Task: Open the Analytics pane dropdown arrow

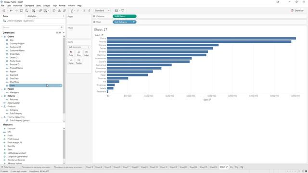Action: click(x=64, y=16)
